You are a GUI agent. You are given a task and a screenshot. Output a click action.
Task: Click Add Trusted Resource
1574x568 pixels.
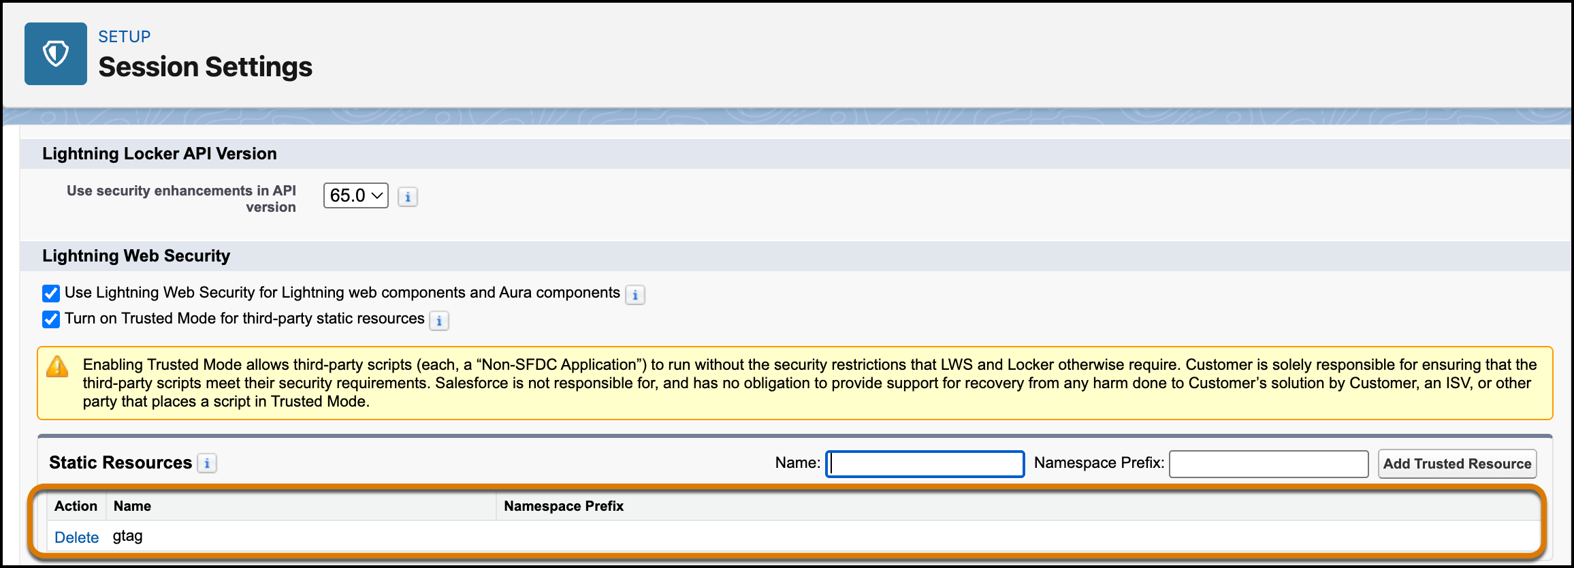click(1456, 464)
